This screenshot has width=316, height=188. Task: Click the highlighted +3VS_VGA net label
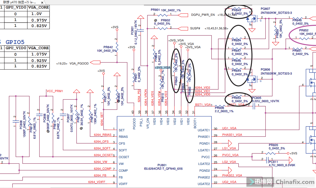click(163, 68)
